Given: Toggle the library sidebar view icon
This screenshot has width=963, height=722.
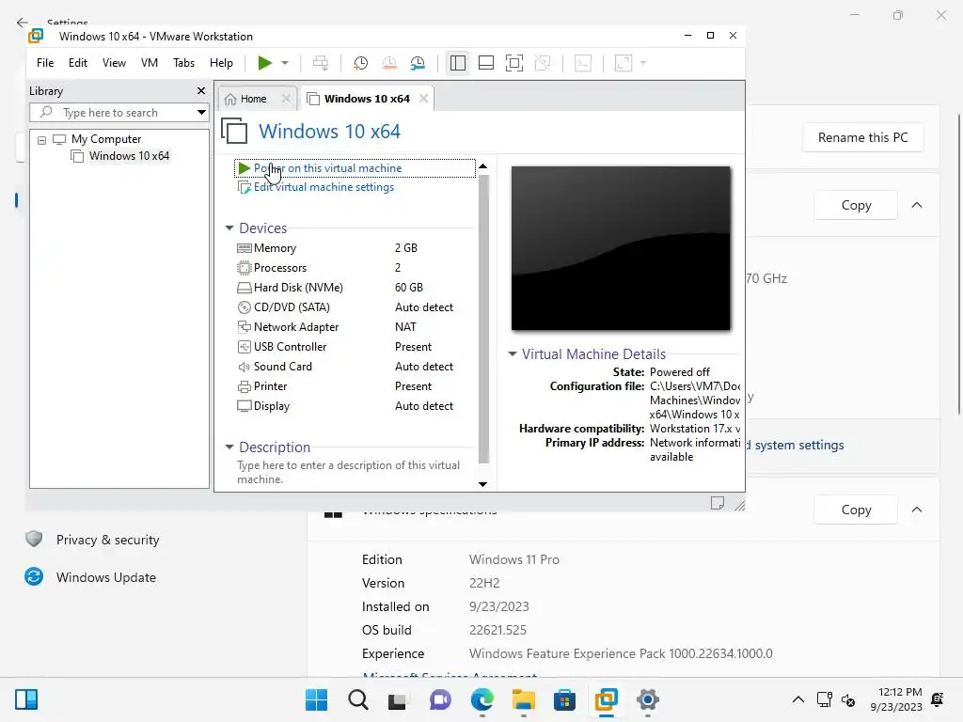Looking at the screenshot, I should click(x=458, y=63).
